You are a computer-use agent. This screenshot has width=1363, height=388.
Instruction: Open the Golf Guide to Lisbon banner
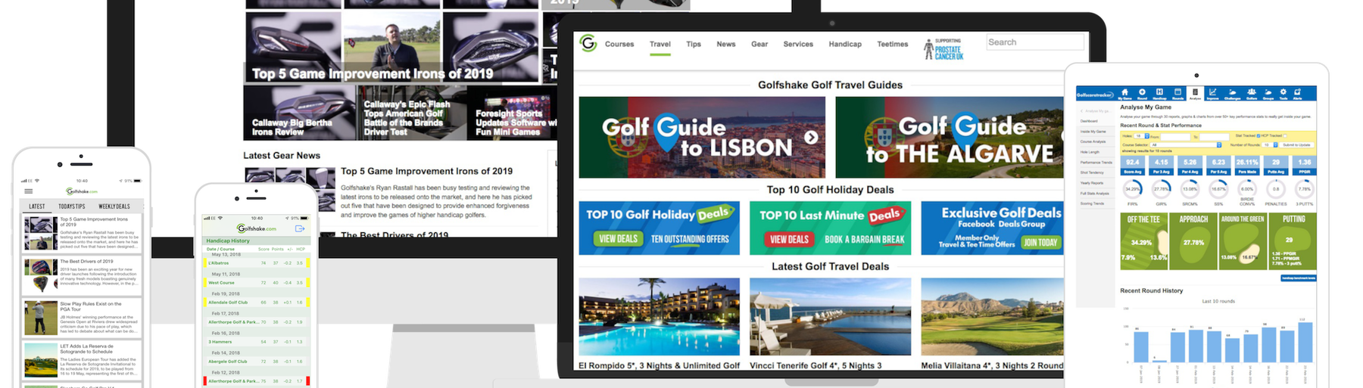(701, 137)
